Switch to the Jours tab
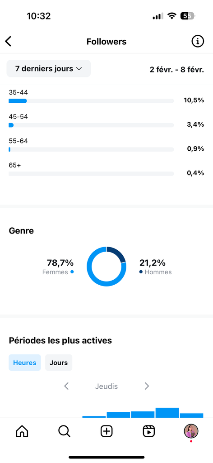Screen dimensions: 213x463 point(59,363)
